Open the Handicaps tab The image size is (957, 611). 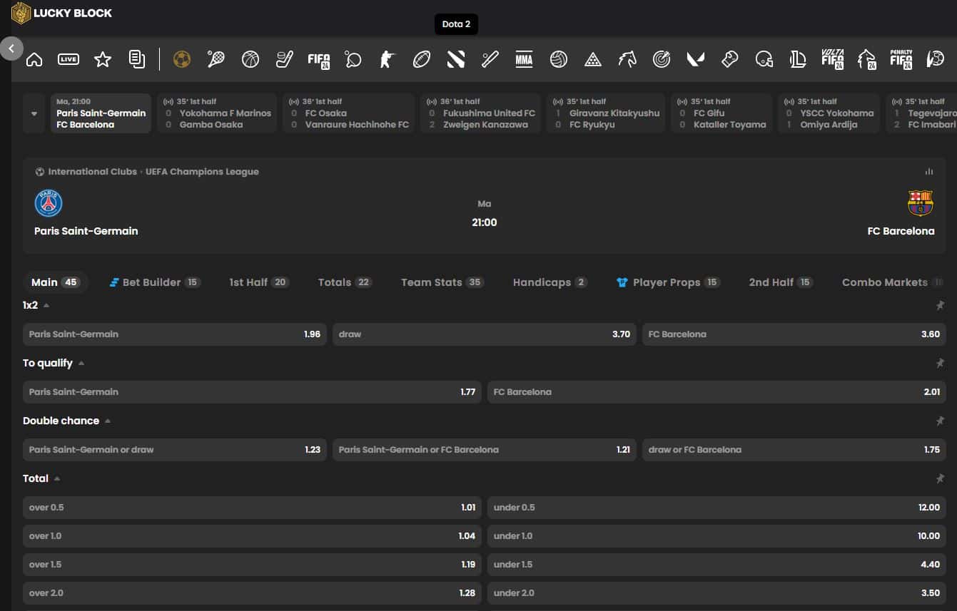click(x=550, y=282)
